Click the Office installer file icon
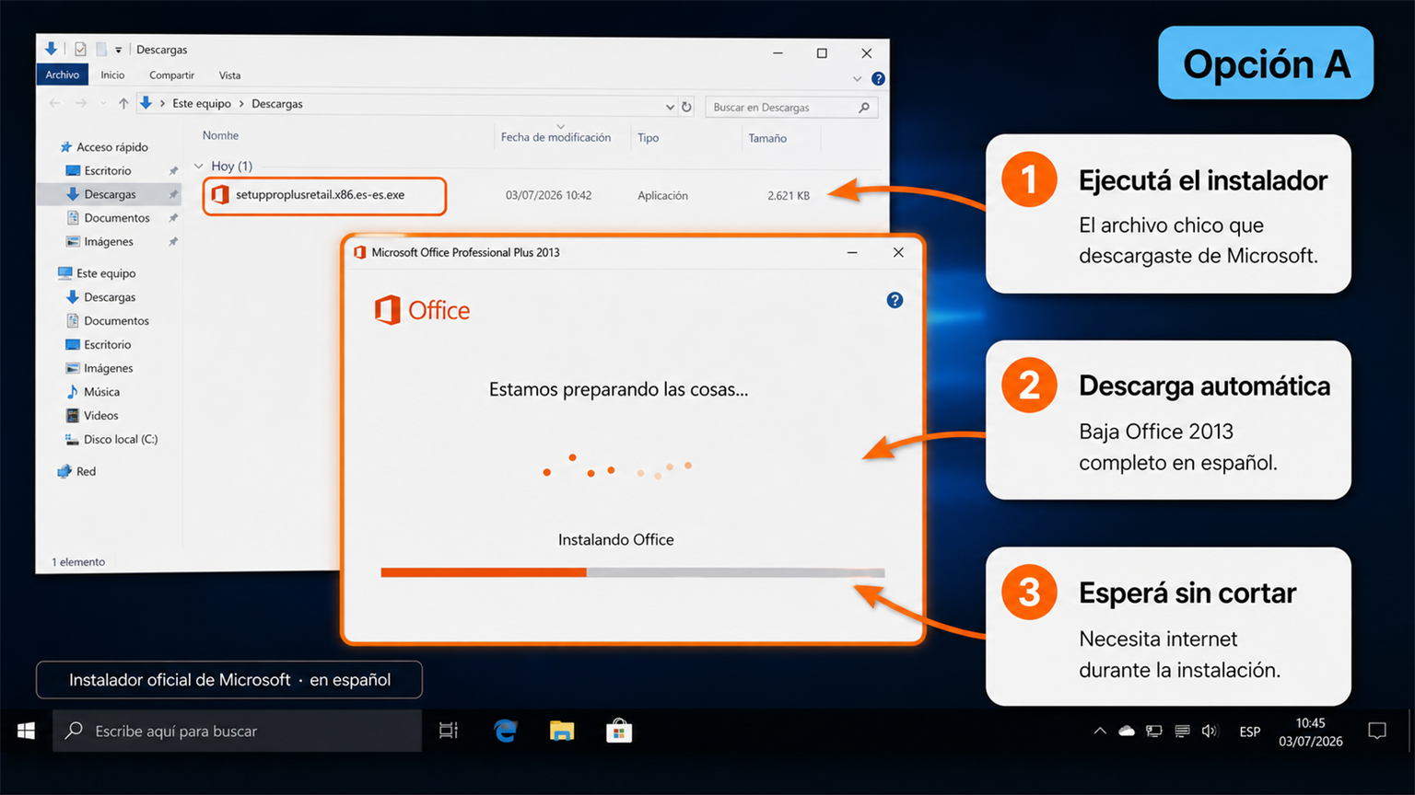This screenshot has height=795, width=1415. [220, 195]
